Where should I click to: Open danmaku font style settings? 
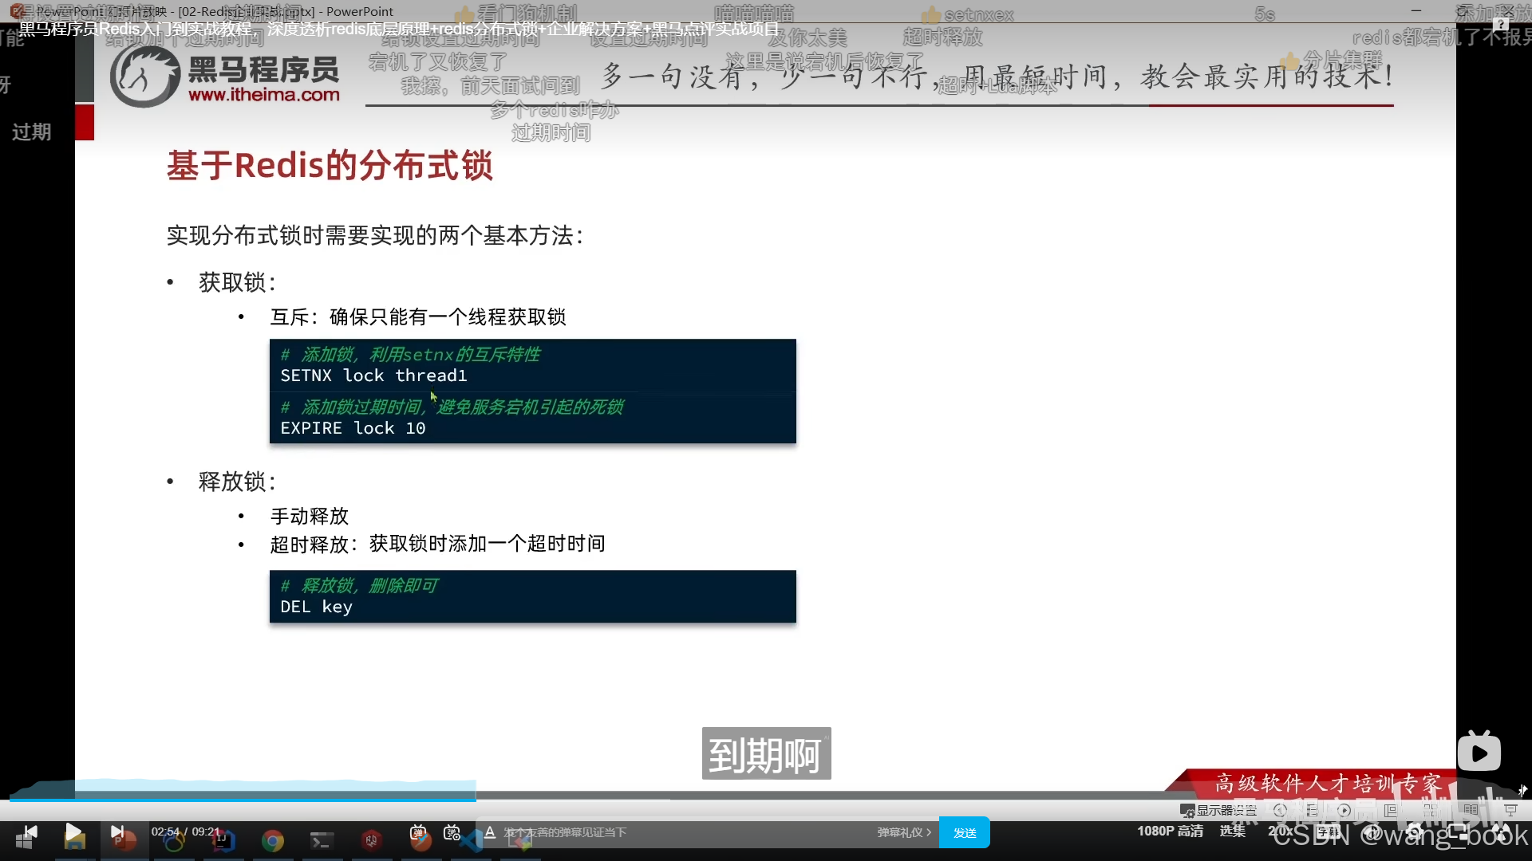coord(490,832)
